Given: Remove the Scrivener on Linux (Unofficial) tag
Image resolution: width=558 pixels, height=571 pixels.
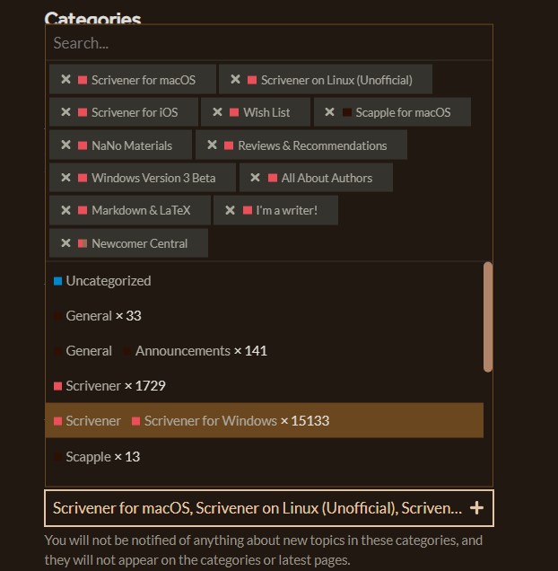Looking at the screenshot, I should 235,79.
